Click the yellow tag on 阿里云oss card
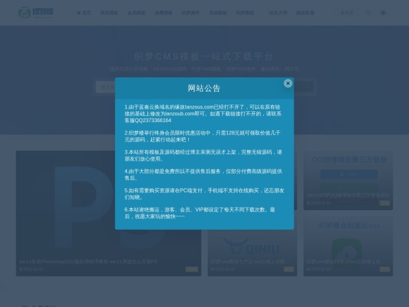The width and height of the screenshot is (409, 307). (384, 269)
